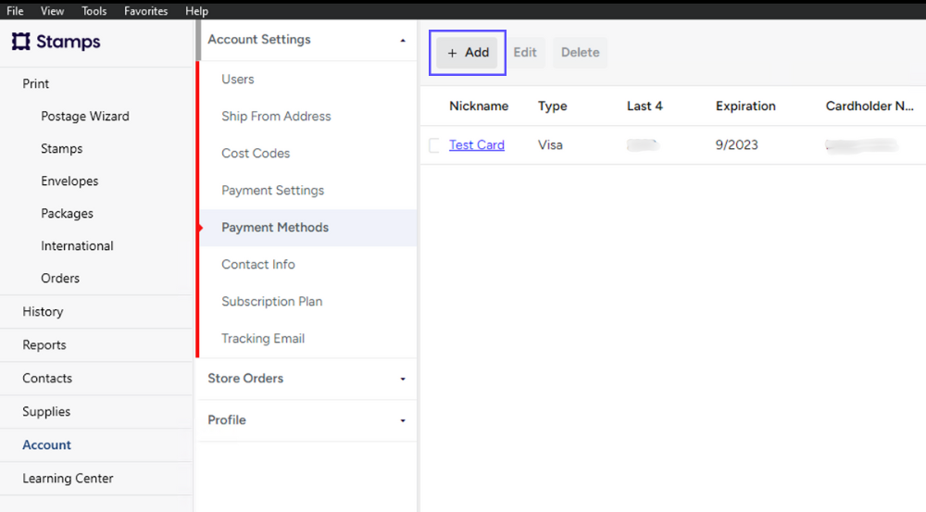The height and width of the screenshot is (512, 926).
Task: Expand the Profile section
Action: (402, 420)
